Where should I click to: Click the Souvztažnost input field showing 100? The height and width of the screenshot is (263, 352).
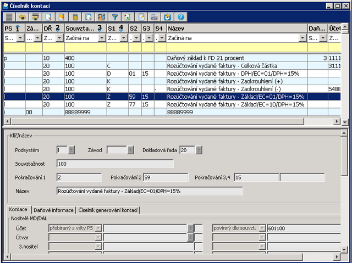[x=114, y=164]
